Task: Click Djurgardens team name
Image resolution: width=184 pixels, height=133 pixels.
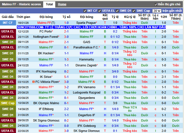Action: pyautogui.click(x=87, y=98)
